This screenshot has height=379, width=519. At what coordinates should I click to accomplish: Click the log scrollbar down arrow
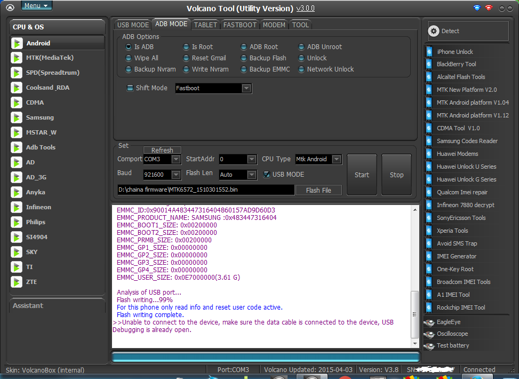(415, 344)
